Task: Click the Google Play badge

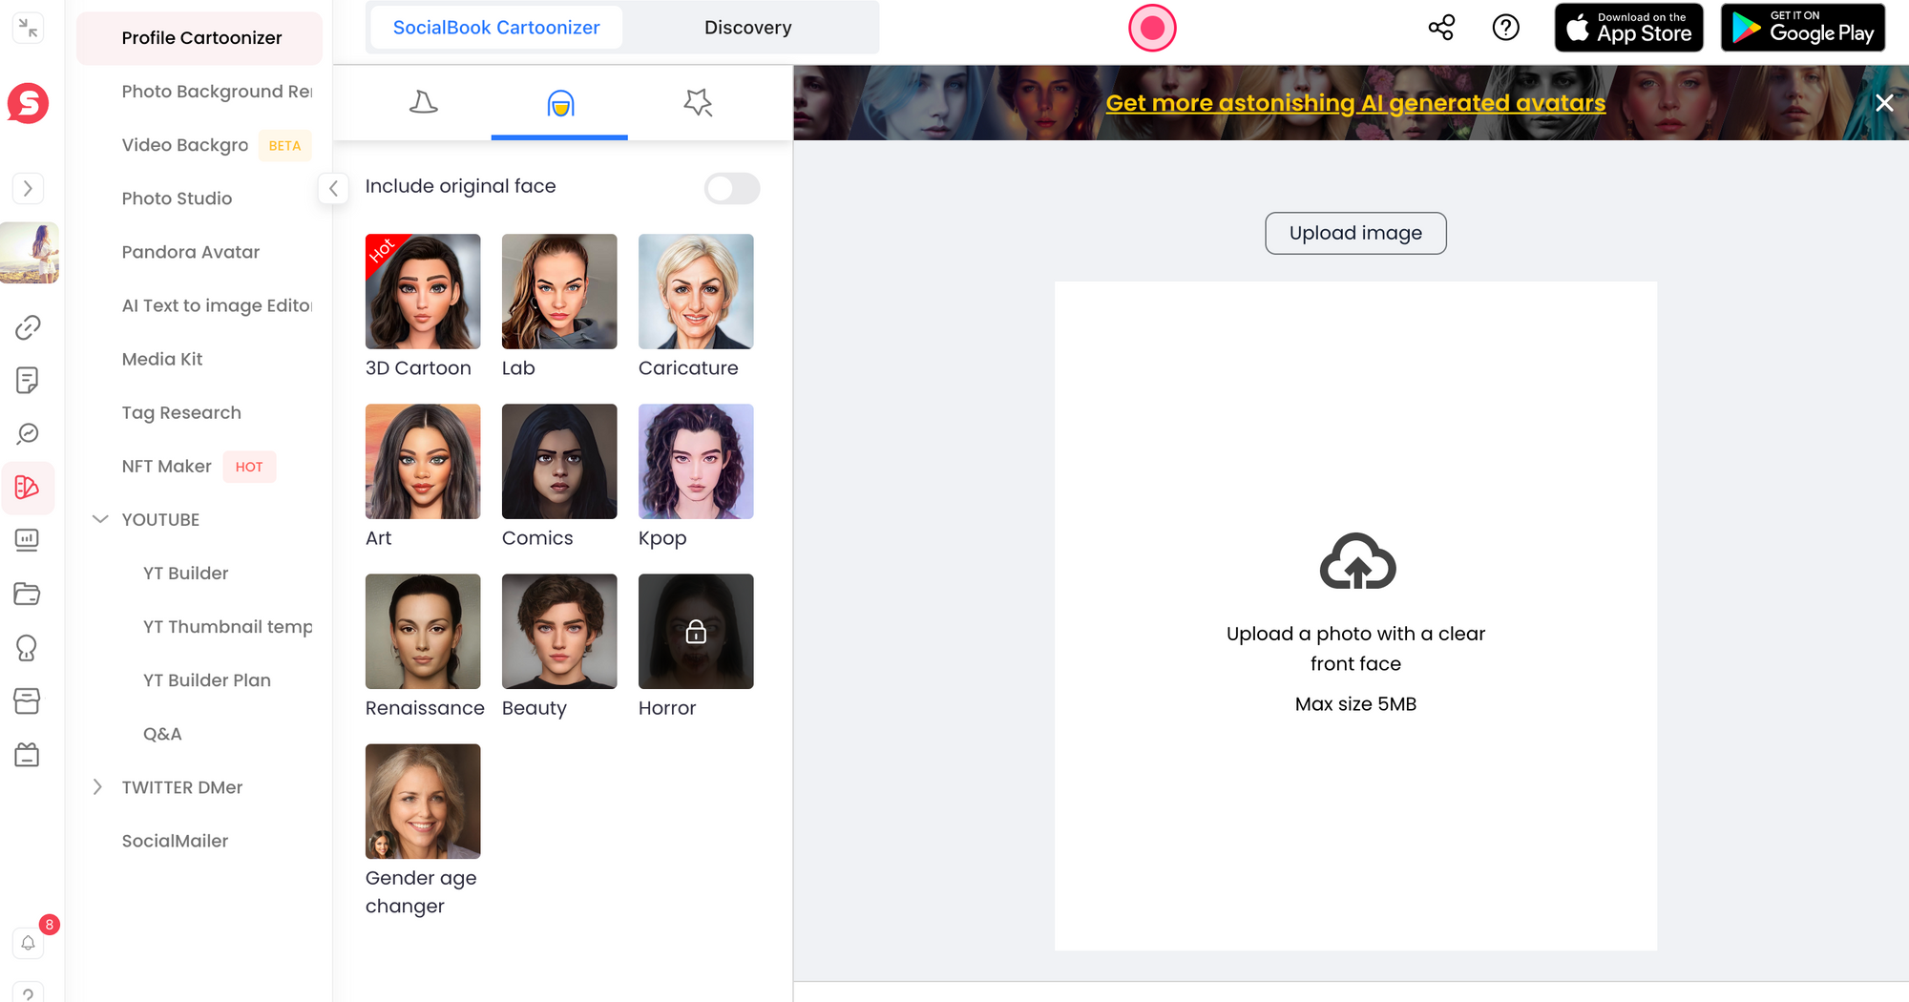Action: 1803,28
